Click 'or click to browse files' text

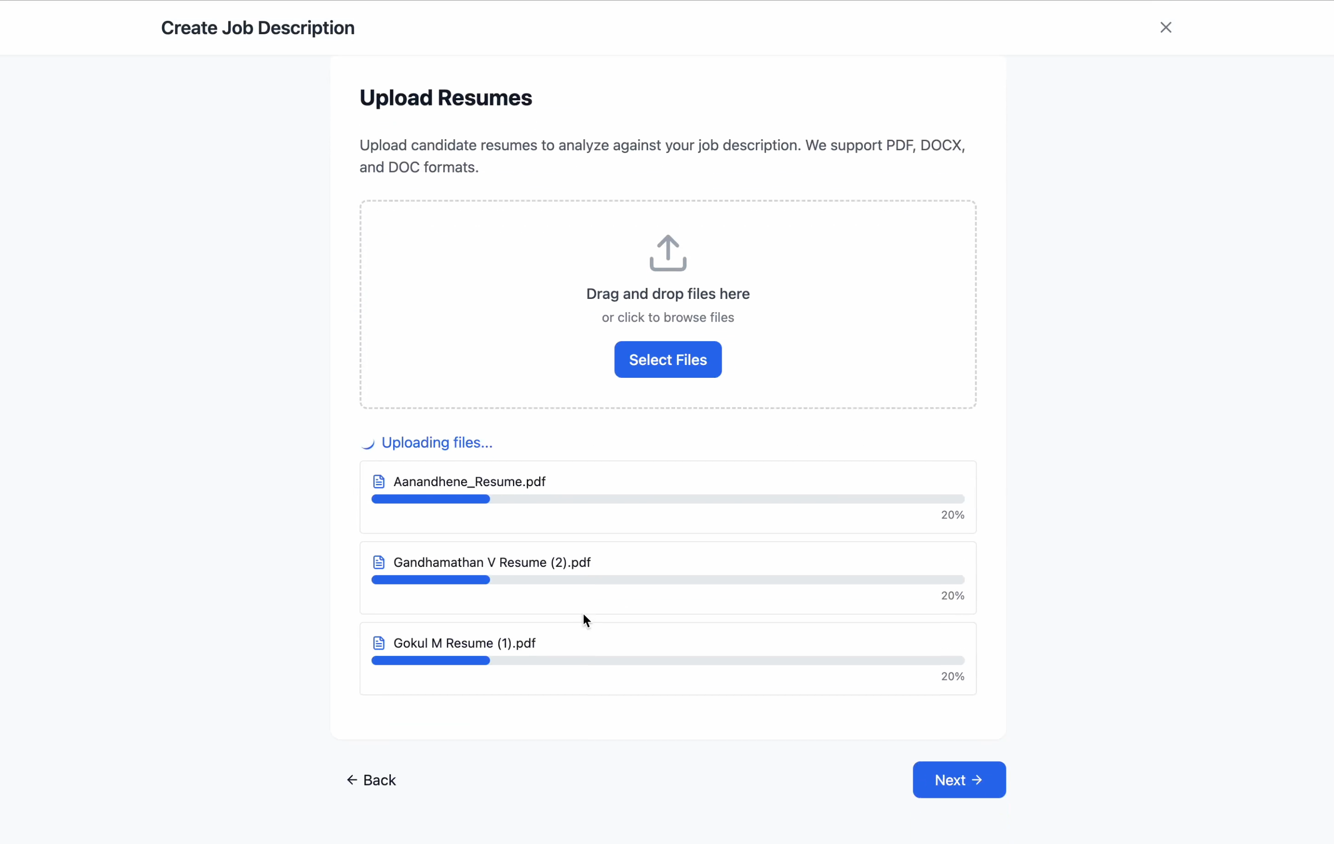coord(667,317)
